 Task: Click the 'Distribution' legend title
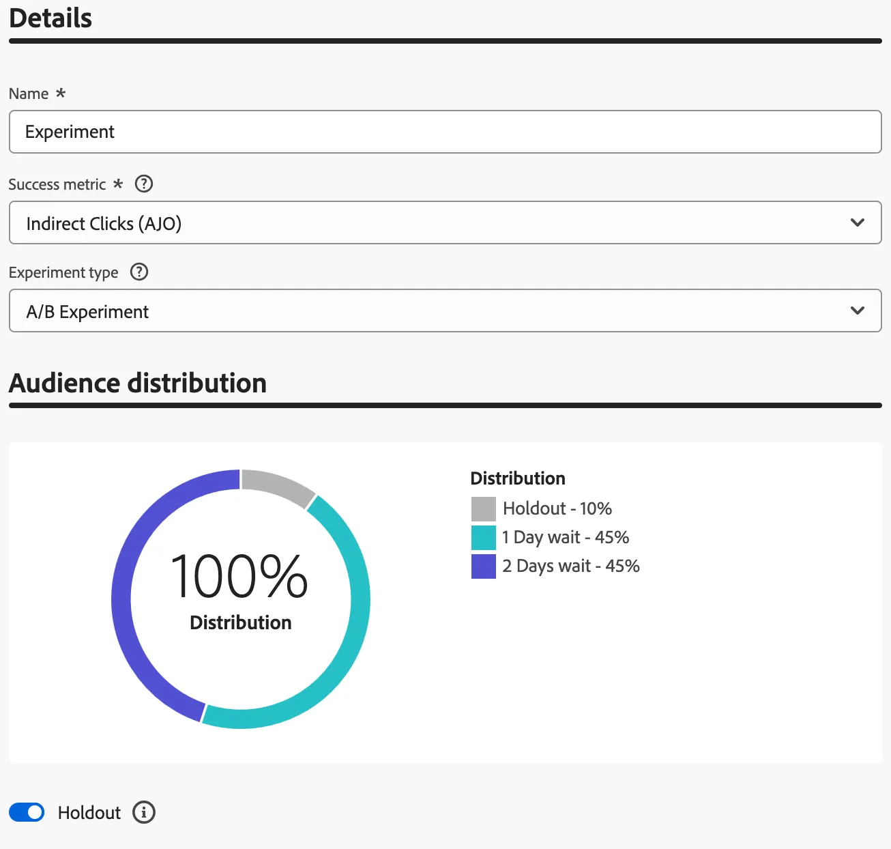[518, 478]
